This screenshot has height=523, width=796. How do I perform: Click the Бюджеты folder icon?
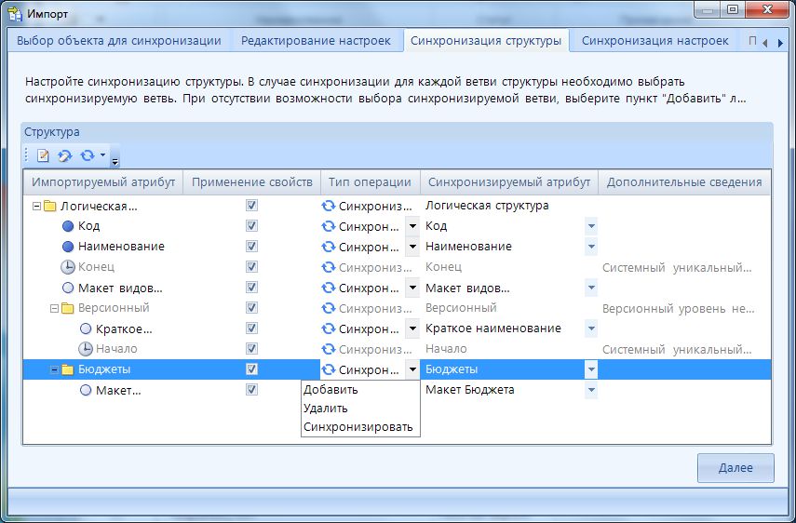[x=67, y=369]
